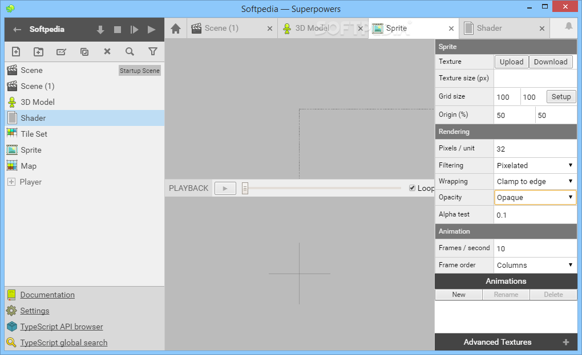Click the second Grid size field (100)
The image size is (582, 355).
(532, 97)
